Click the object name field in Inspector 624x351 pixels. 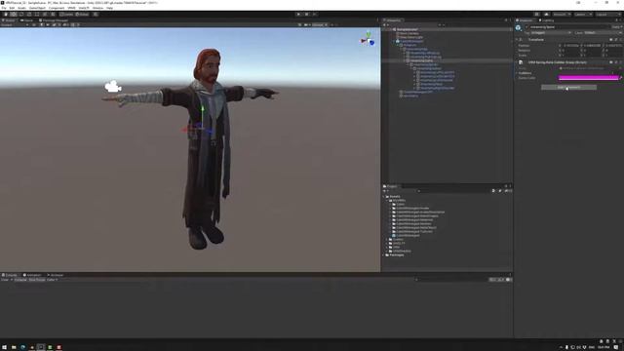569,27
